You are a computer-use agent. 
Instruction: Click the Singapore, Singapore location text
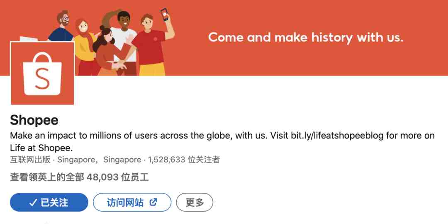point(99,160)
